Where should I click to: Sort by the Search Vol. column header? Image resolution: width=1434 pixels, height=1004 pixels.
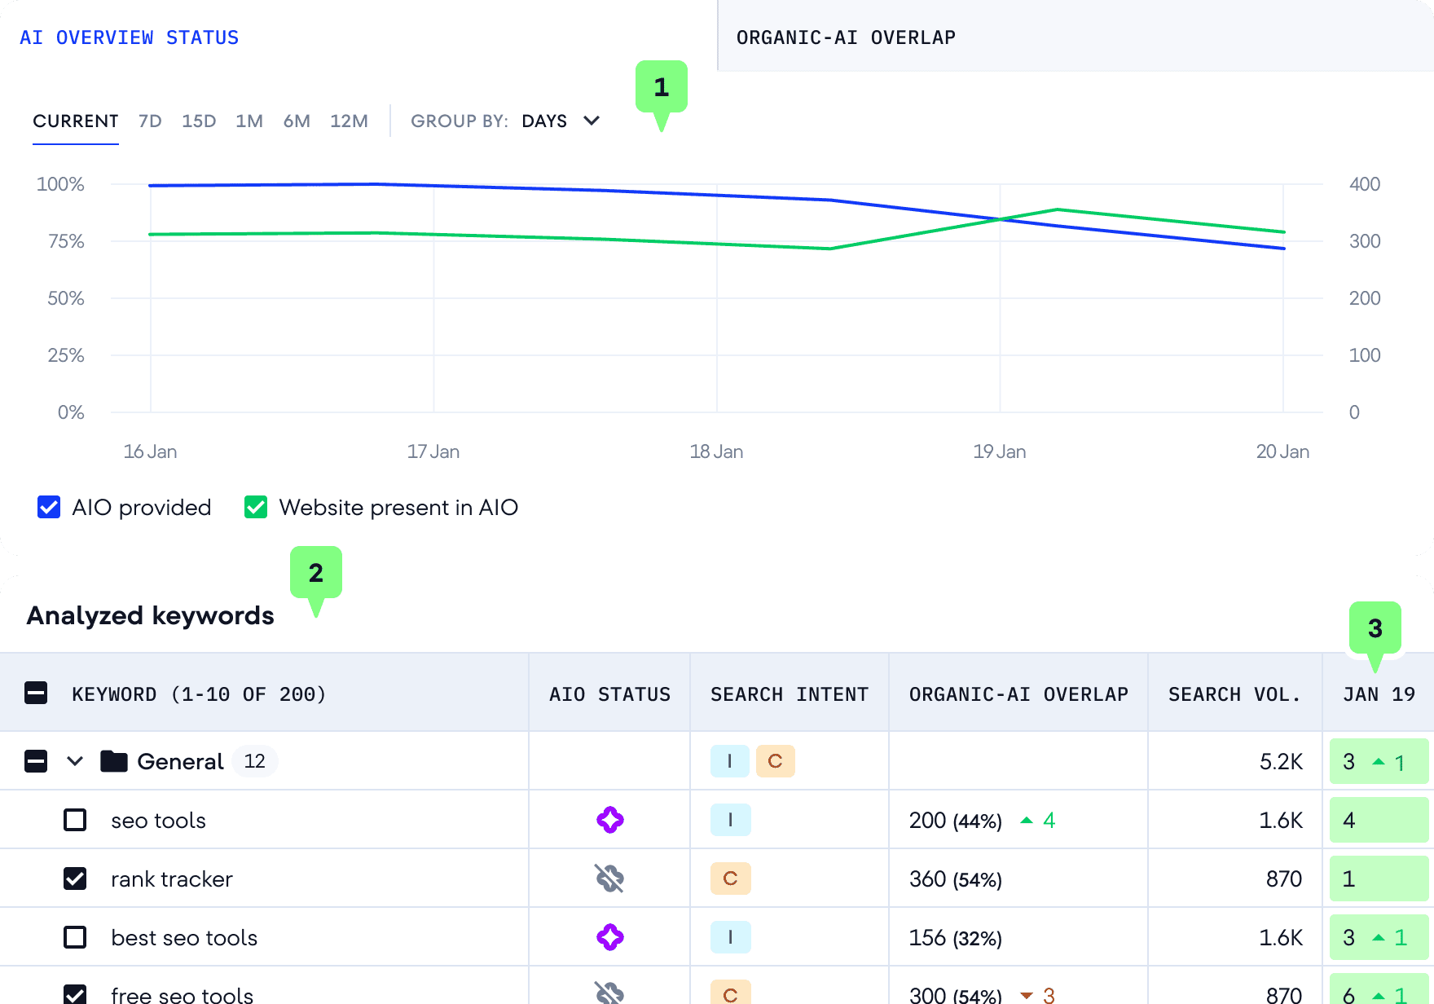pos(1234,694)
